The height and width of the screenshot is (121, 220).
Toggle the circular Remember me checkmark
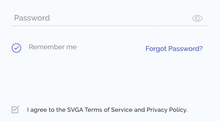click(x=16, y=48)
